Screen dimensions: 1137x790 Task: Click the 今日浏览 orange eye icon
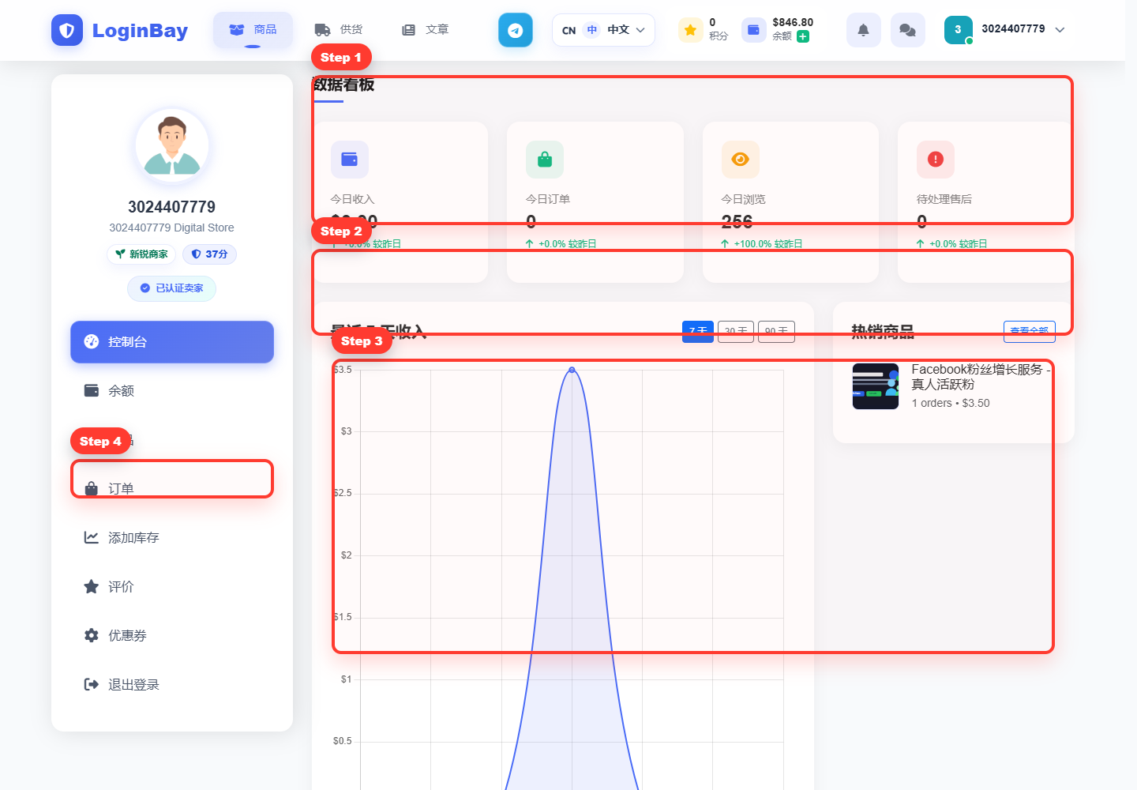[x=740, y=160]
